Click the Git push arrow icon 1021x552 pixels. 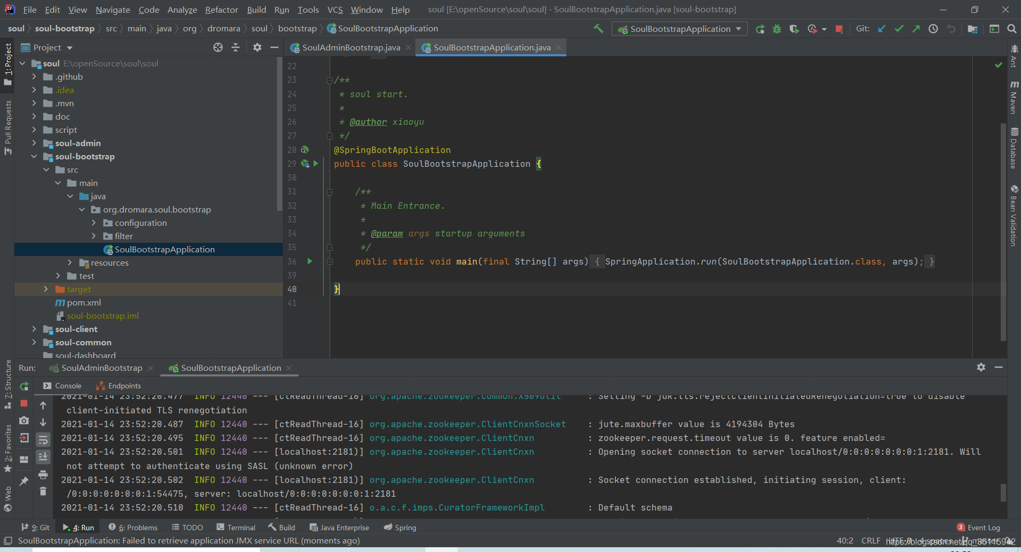click(916, 29)
